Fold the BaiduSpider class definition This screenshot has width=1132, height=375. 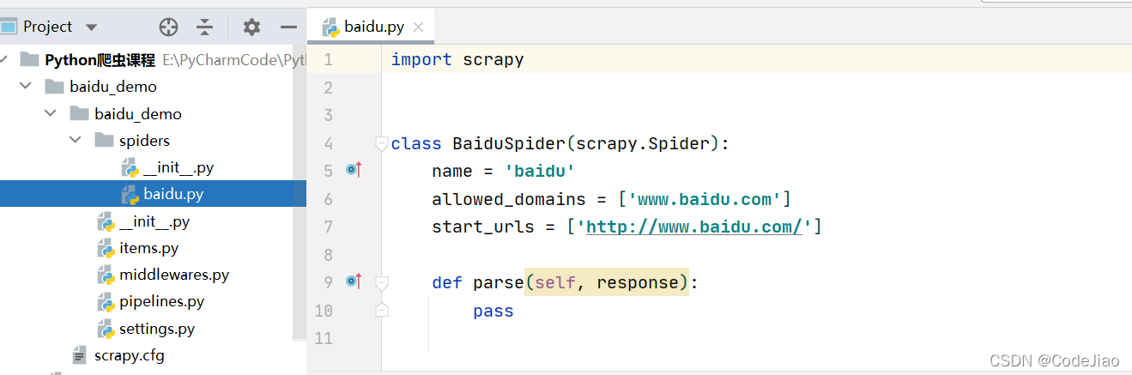click(x=382, y=142)
